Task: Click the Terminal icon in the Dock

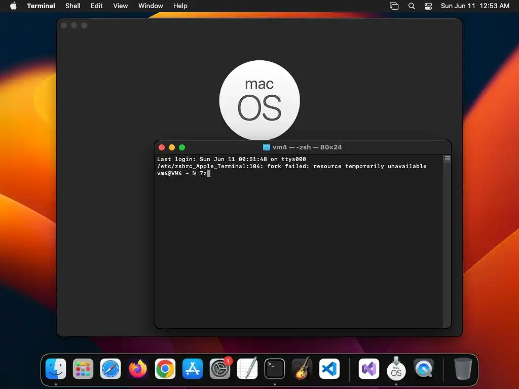Action: (x=275, y=369)
